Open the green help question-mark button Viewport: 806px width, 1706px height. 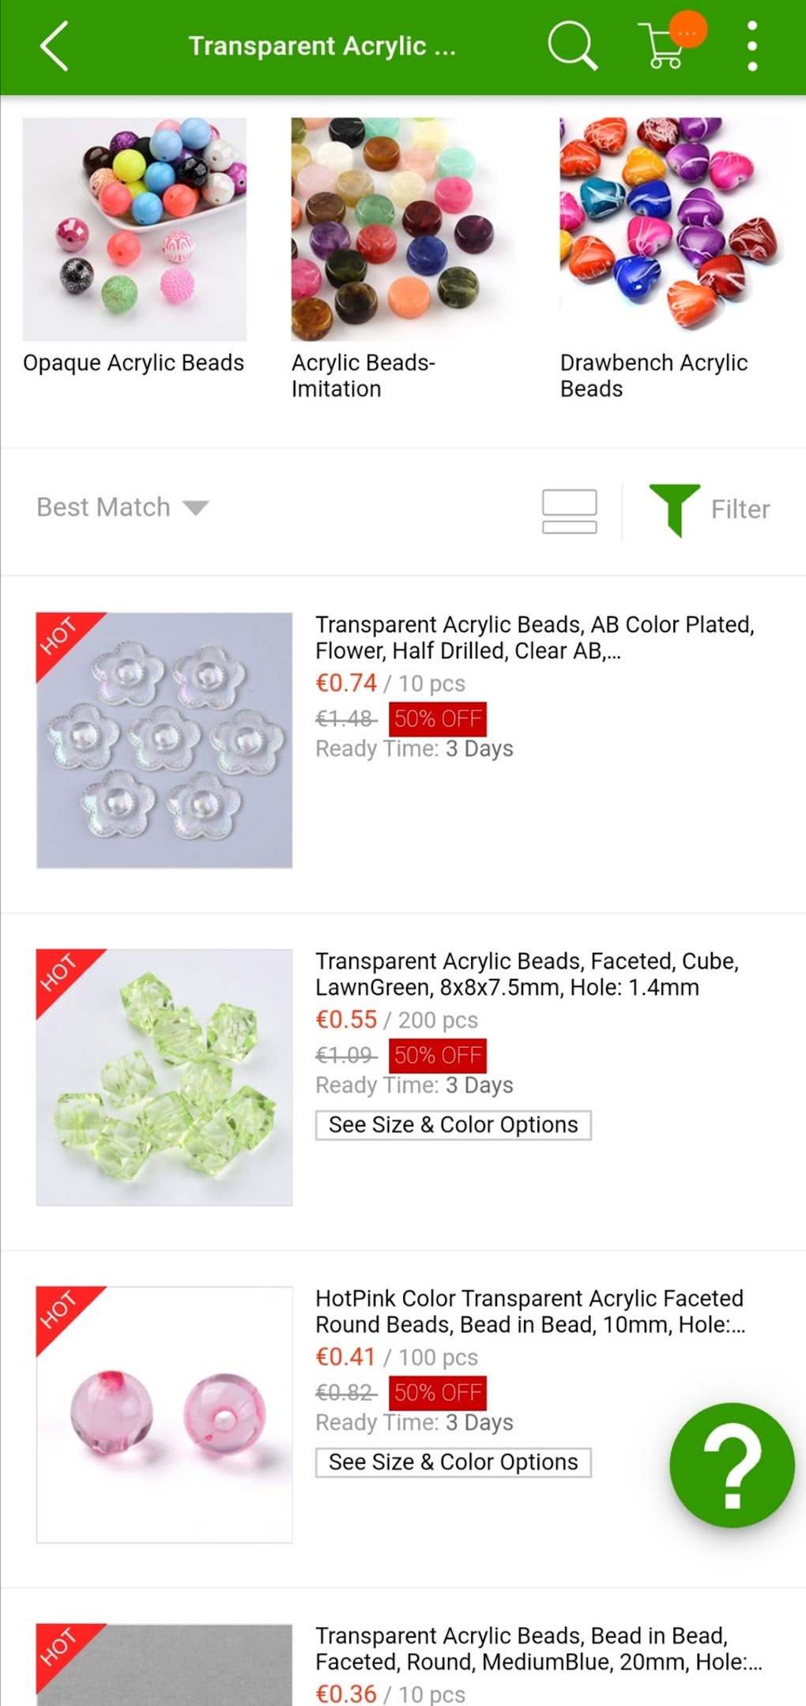tap(732, 1464)
